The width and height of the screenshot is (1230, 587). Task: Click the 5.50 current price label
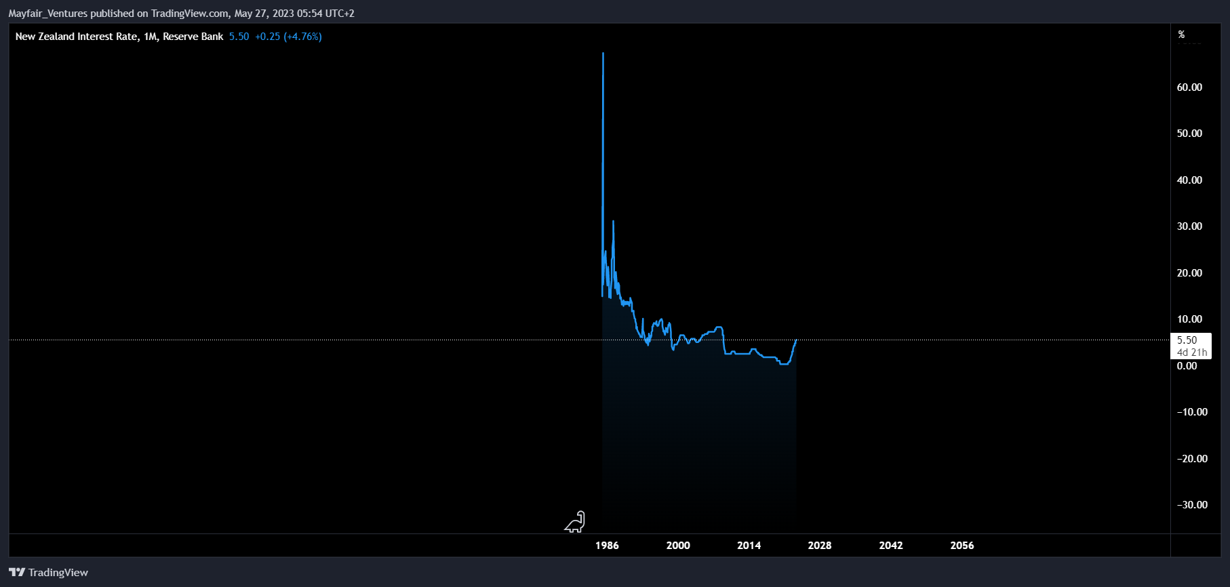click(1187, 340)
